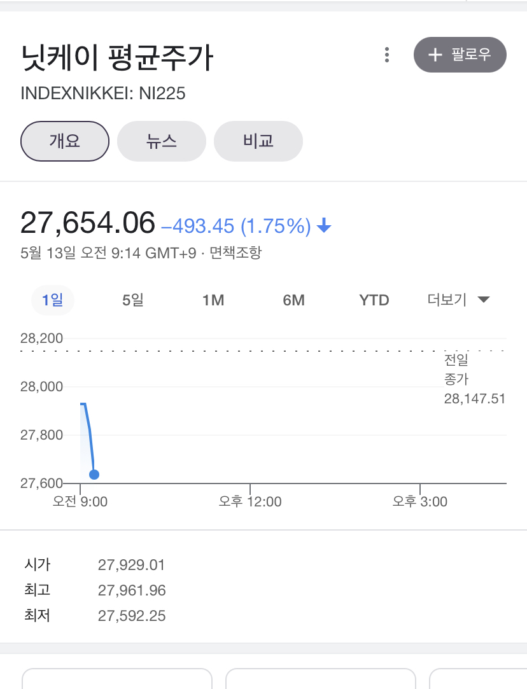Follow the Nikkei index with 팔로우

460,55
